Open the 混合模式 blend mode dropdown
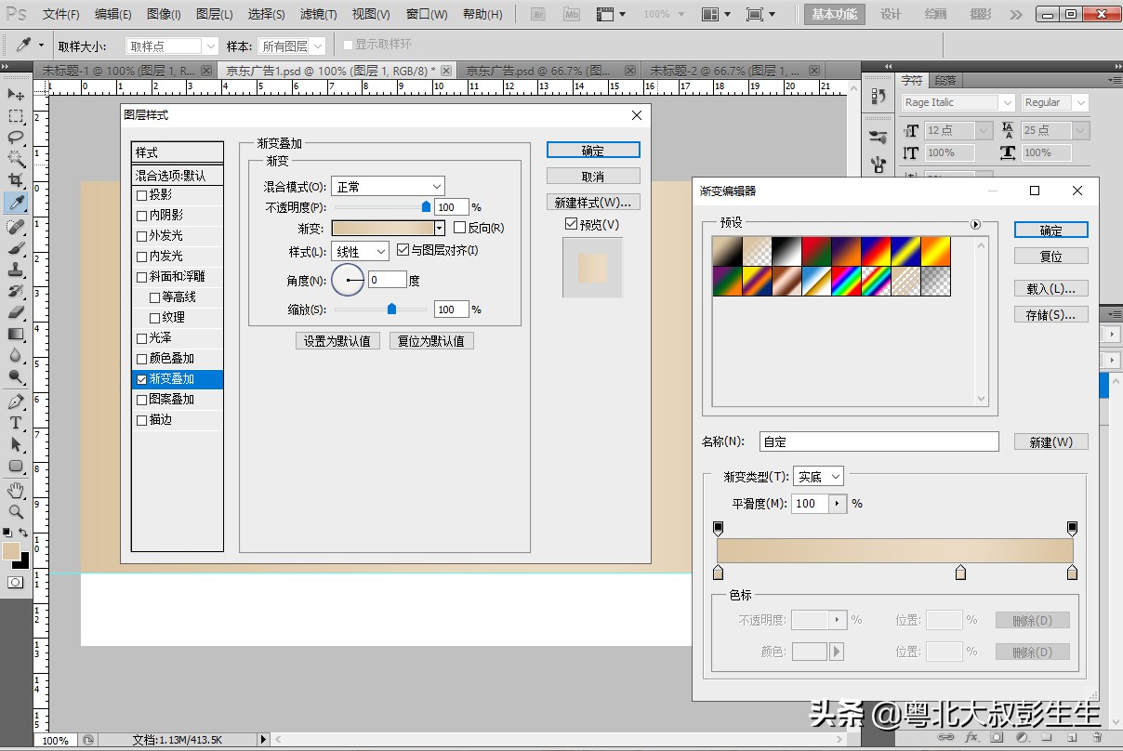 coord(388,187)
